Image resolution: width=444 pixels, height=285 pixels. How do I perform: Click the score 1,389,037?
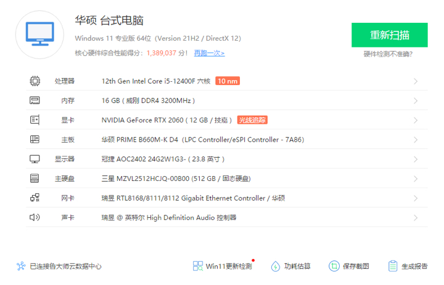pyautogui.click(x=162, y=53)
